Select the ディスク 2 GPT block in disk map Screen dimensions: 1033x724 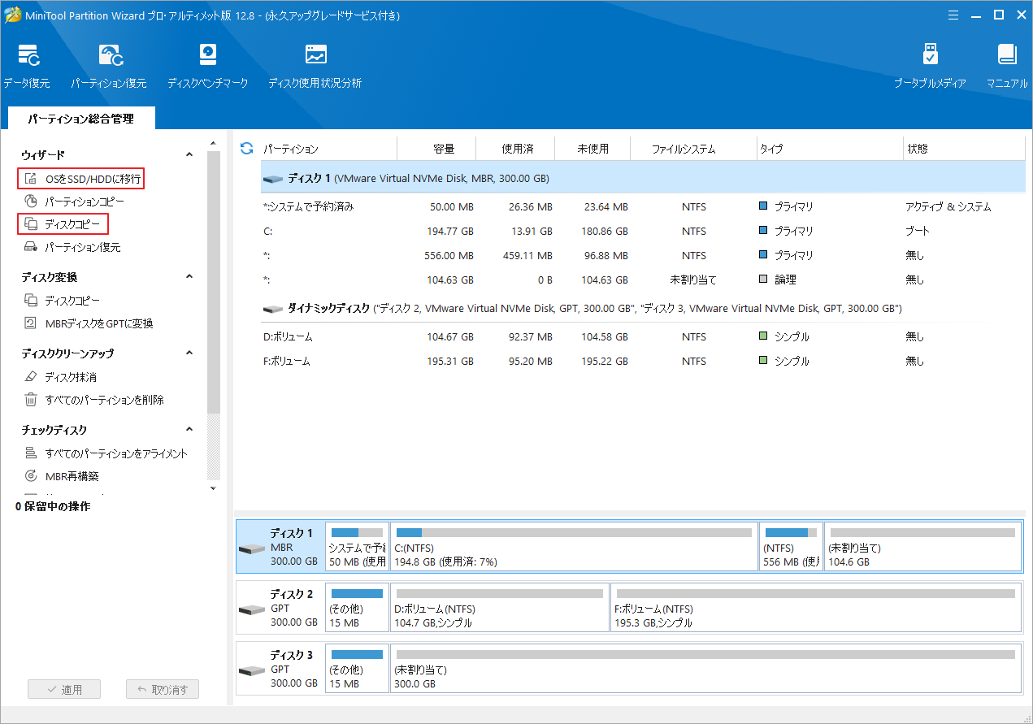[x=280, y=608]
